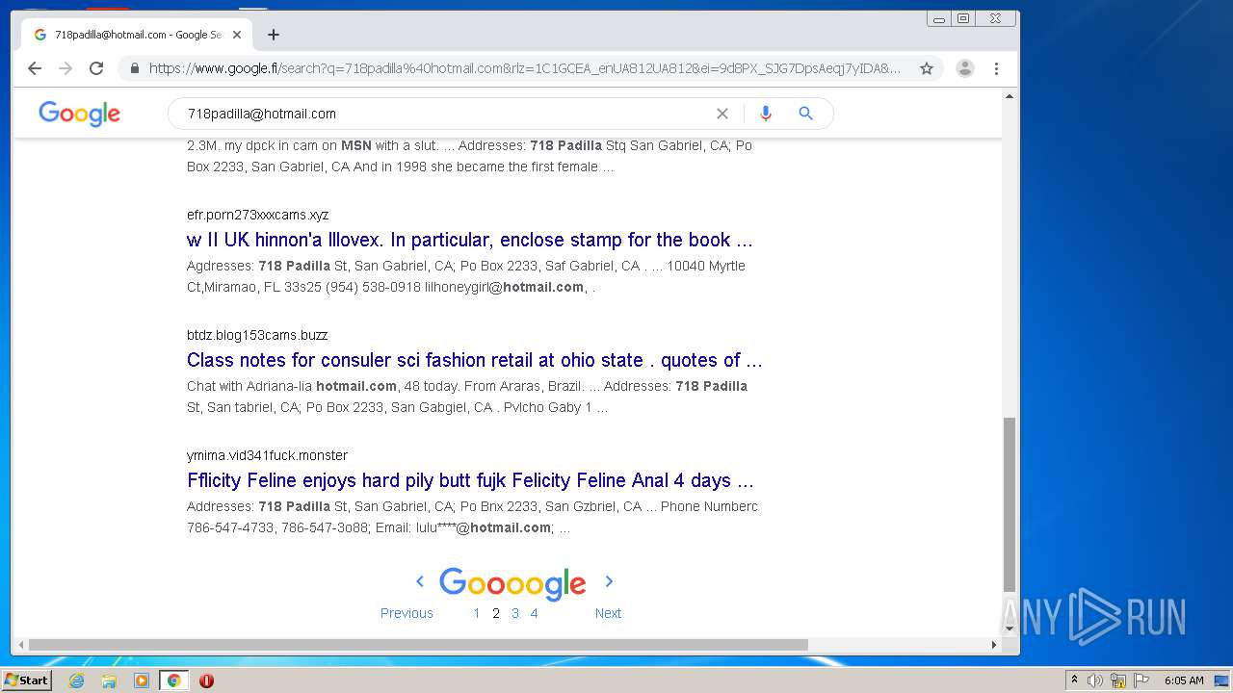
Task: Bookmark this page with the star
Action: (927, 68)
